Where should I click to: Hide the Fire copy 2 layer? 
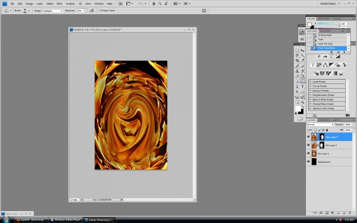[x=308, y=145]
